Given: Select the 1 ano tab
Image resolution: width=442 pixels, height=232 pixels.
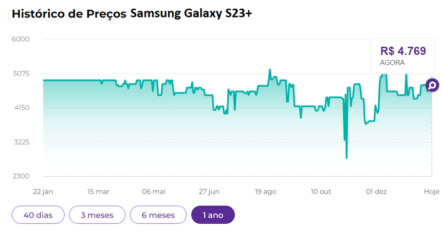Looking at the screenshot, I should pos(213,214).
